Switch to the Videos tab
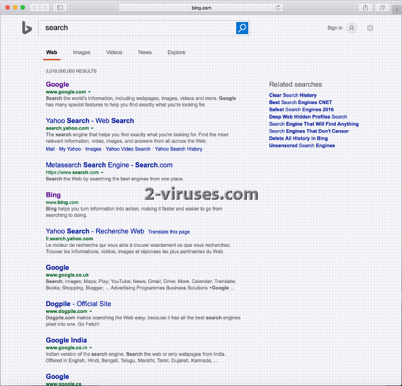The image size is (402, 386). coord(115,52)
